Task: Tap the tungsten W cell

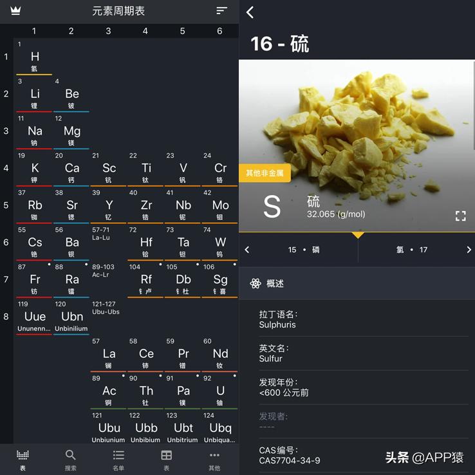Action: pyautogui.click(x=219, y=243)
